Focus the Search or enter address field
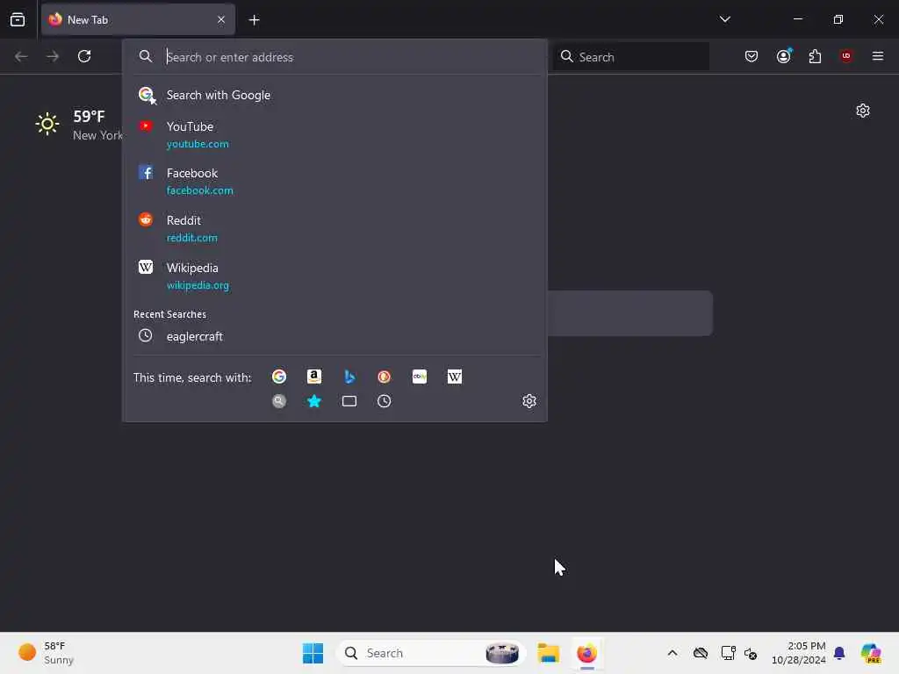899x674 pixels. point(334,57)
